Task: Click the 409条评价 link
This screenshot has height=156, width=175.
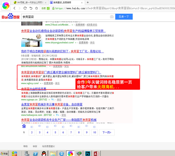Action: [x=92, y=25]
